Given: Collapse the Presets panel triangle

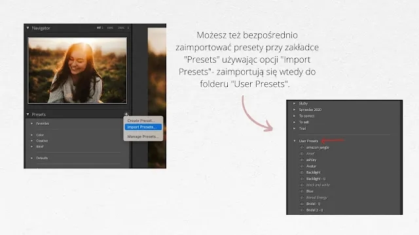Looking at the screenshot, I should pos(27,114).
